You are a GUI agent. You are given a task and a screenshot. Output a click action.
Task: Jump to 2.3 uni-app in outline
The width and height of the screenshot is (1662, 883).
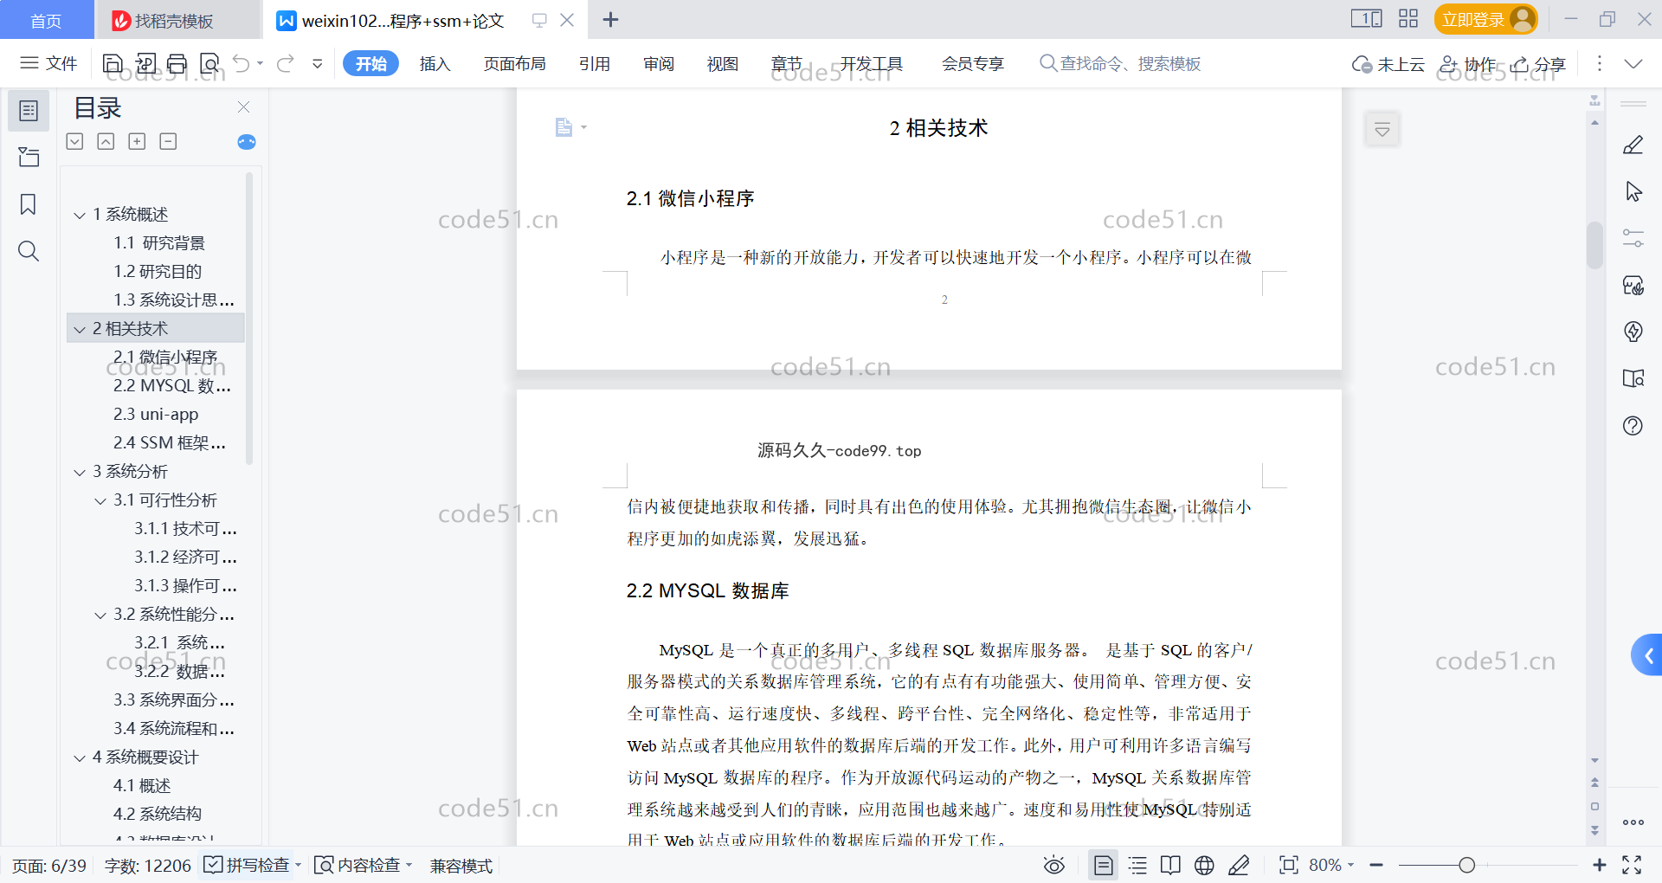(x=156, y=415)
